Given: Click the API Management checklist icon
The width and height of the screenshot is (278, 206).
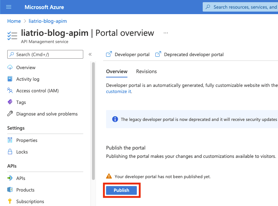Looking at the screenshot, I should 12,36.
